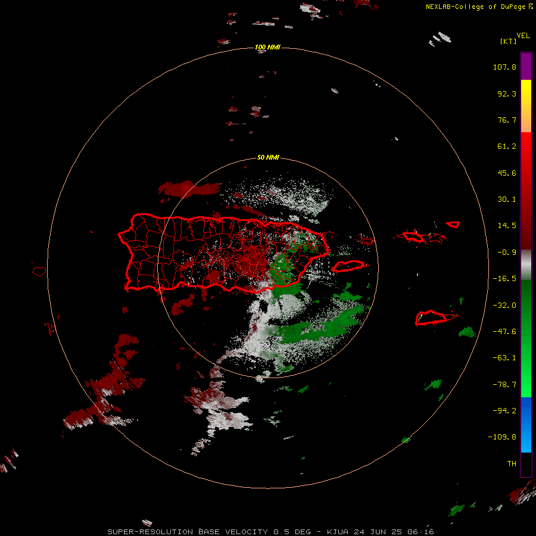Click the 100 NMI range ring label

point(267,47)
